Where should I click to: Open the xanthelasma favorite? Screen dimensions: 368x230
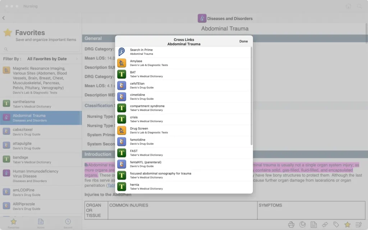click(41, 104)
